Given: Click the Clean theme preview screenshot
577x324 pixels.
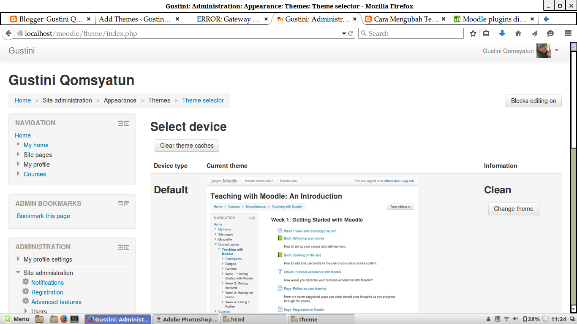Looking at the screenshot, I should coord(312,244).
